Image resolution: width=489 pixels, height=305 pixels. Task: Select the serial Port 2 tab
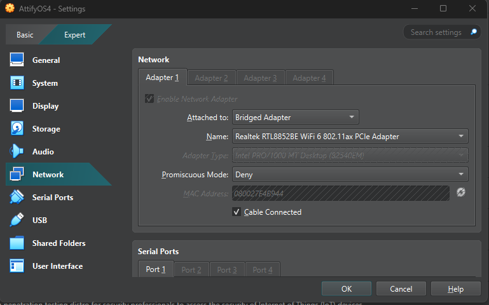pos(191,269)
